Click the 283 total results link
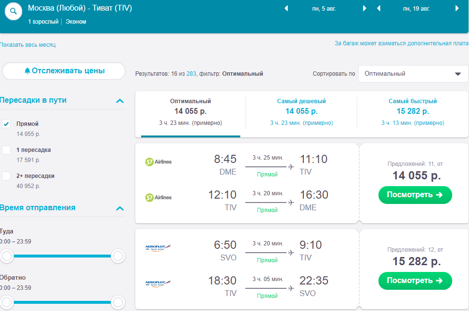 [191, 74]
